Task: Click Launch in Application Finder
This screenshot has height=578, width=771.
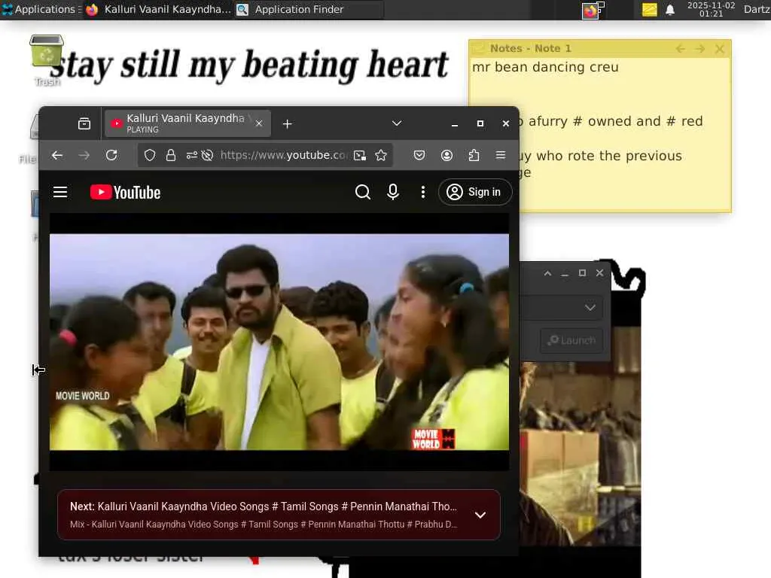Action: (x=571, y=340)
